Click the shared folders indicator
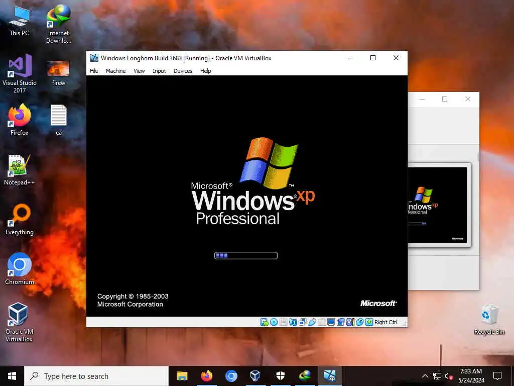 (322, 322)
